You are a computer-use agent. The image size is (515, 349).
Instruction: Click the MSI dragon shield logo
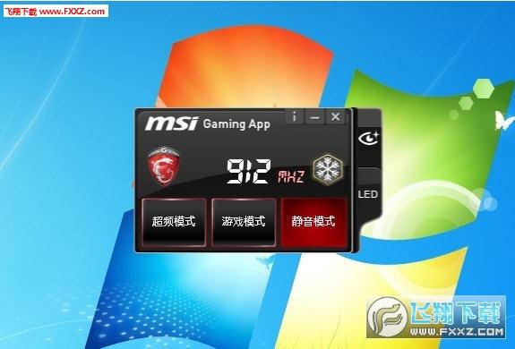click(x=164, y=166)
